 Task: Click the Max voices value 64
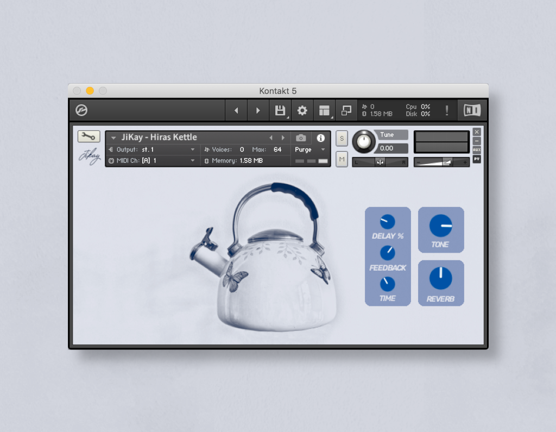[x=277, y=149]
